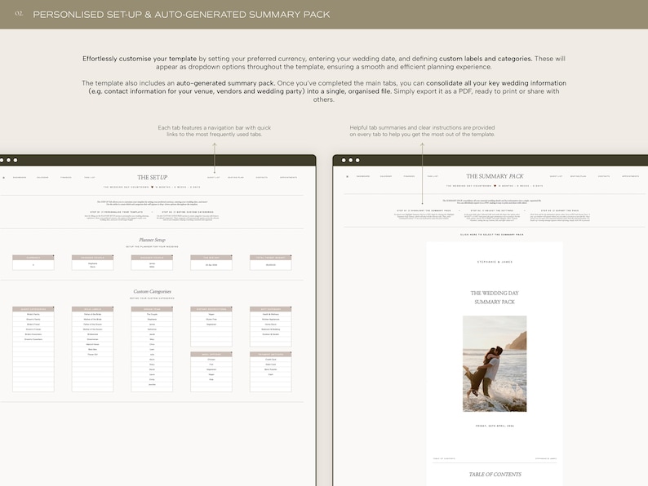Image resolution: width=648 pixels, height=486 pixels.
Task: Open Finances link in Set Up window
Action: tap(66, 178)
